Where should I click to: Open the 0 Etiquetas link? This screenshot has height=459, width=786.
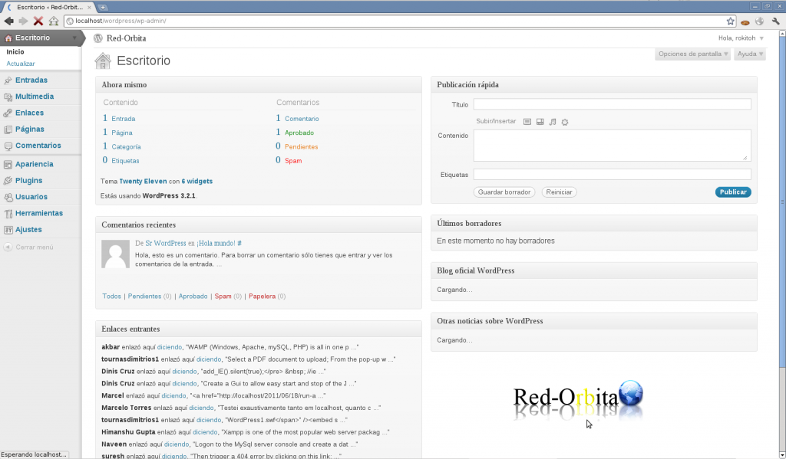121,161
